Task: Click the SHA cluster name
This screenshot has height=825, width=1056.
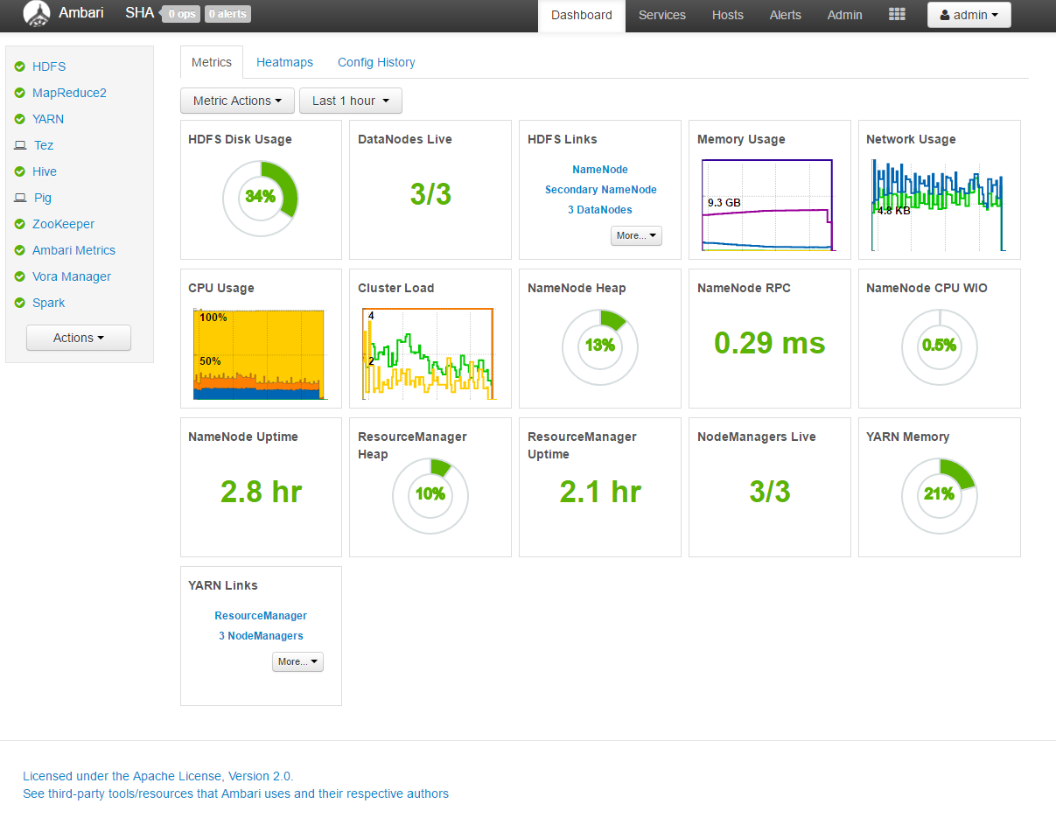Action: [139, 13]
